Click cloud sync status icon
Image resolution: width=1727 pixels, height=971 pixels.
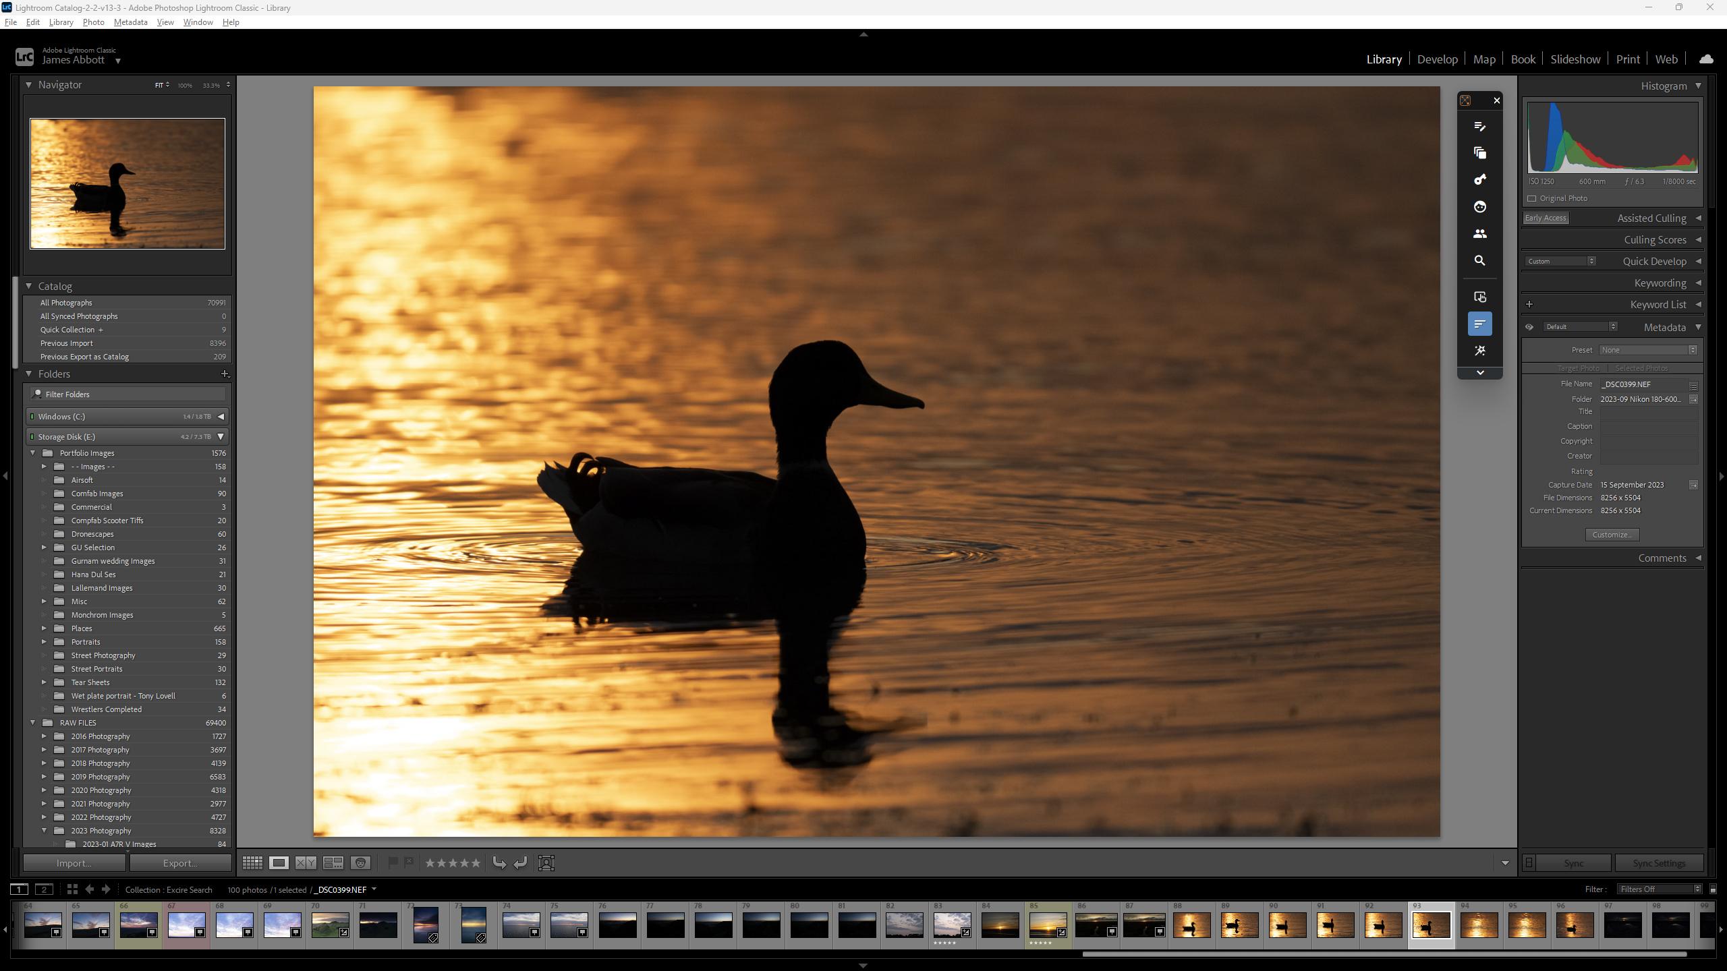coord(1706,59)
